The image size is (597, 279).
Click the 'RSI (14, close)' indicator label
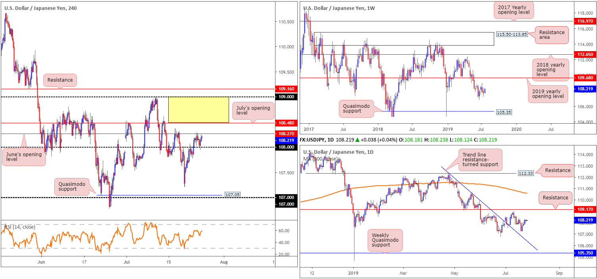coord(19,227)
